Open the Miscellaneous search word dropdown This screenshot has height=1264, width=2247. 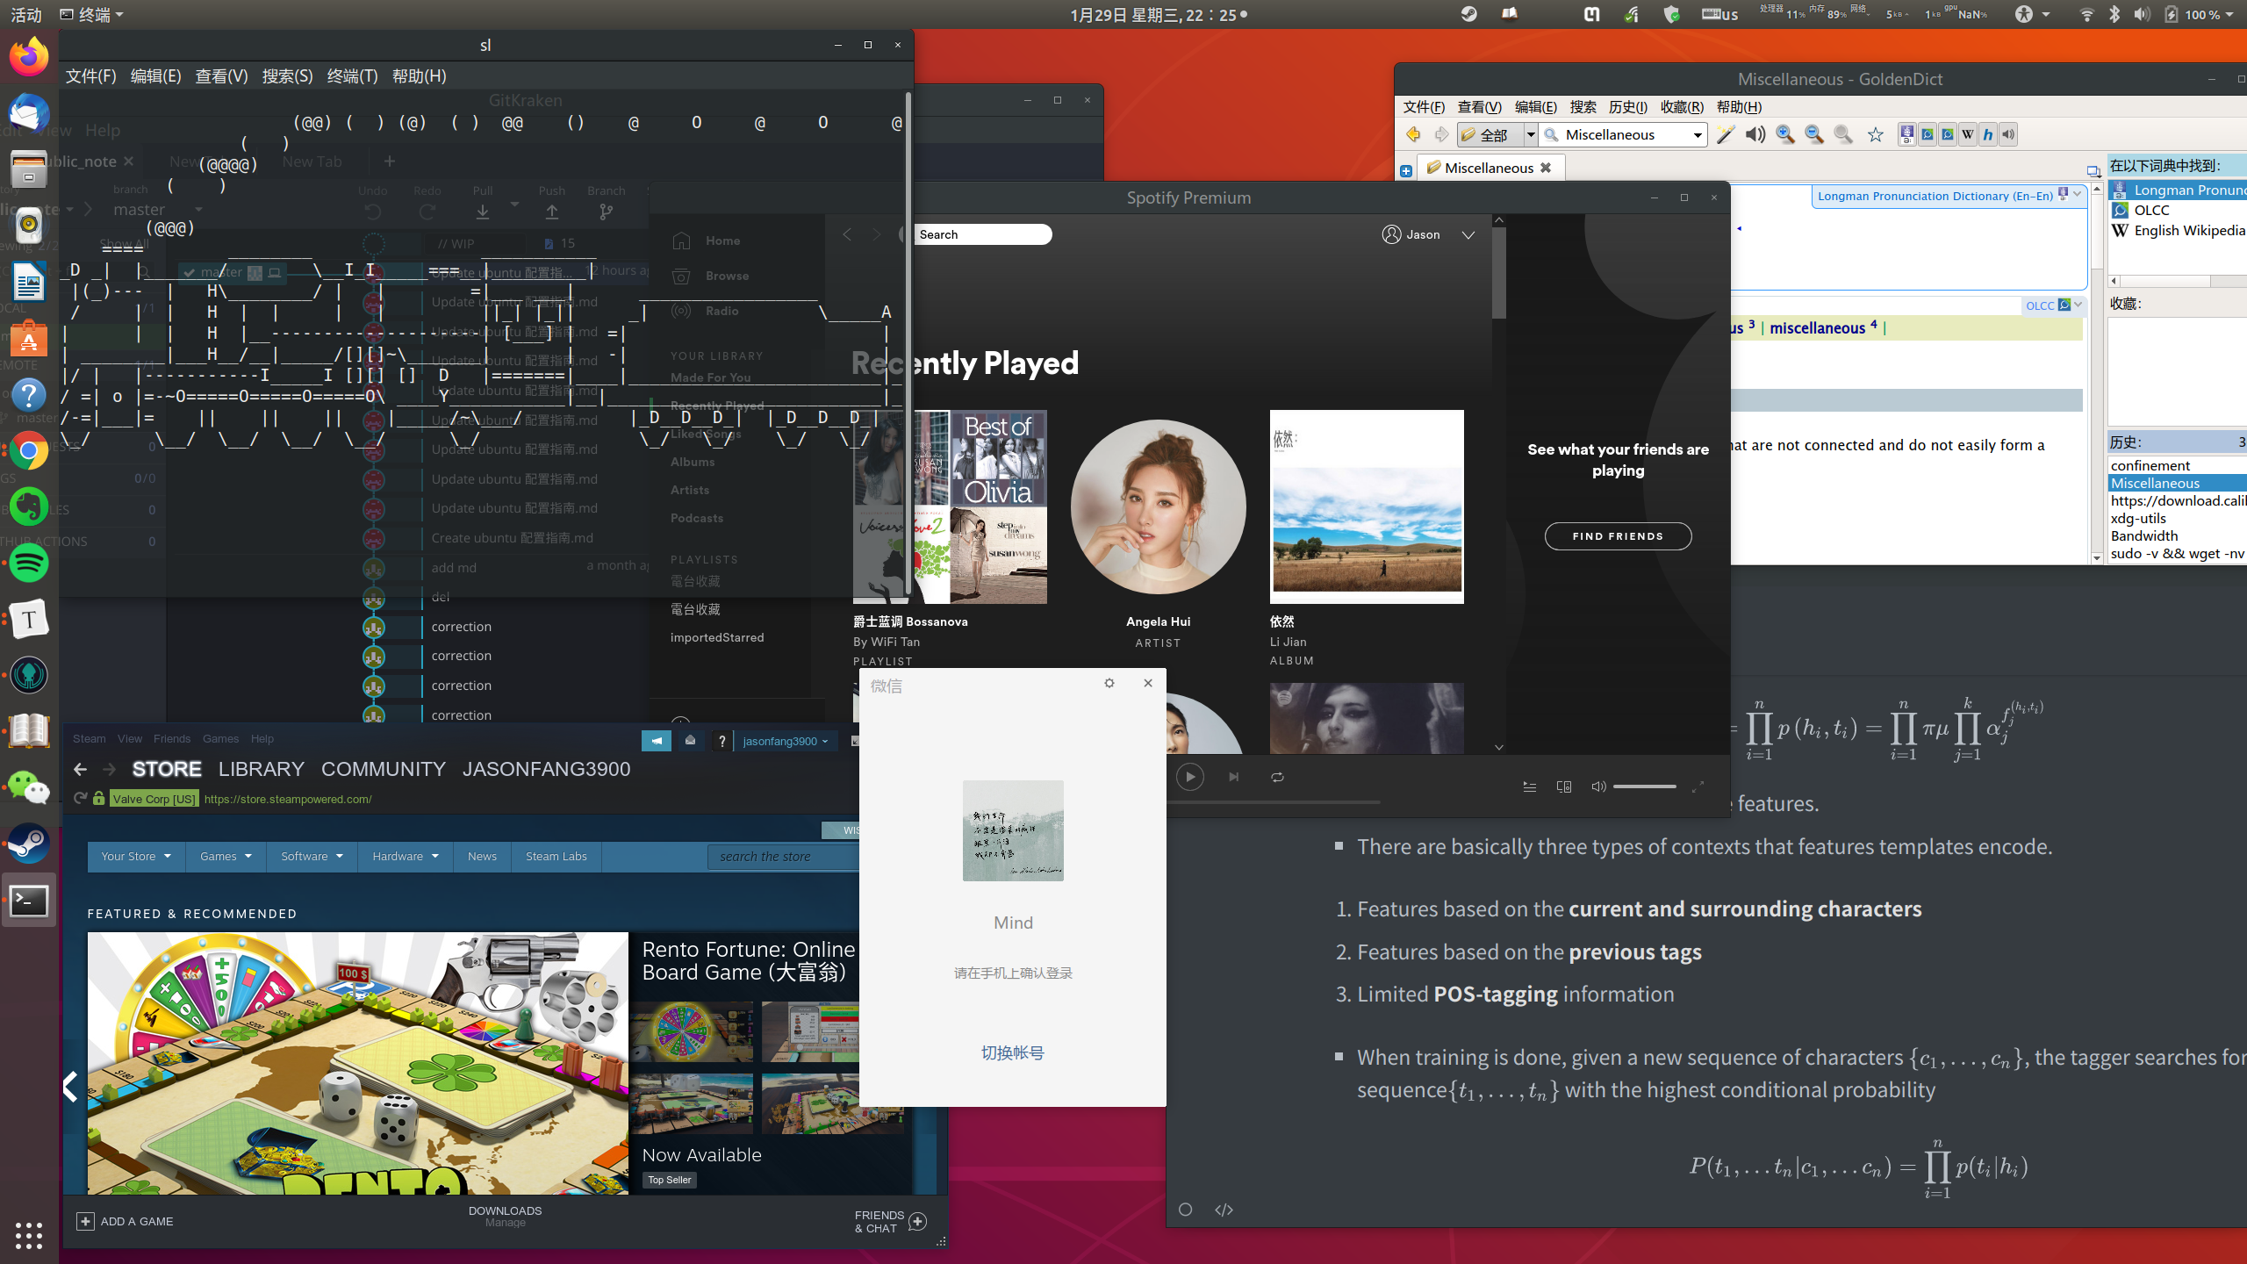(1698, 134)
